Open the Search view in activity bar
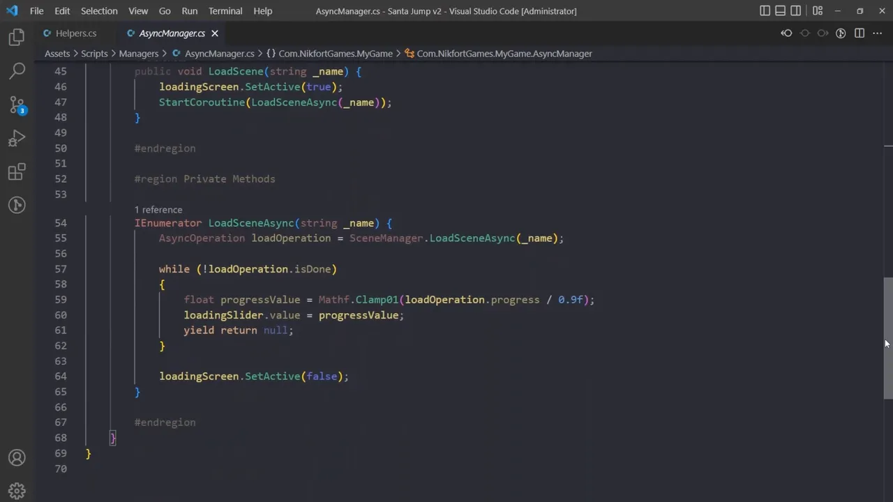This screenshot has height=502, width=893. click(x=17, y=70)
